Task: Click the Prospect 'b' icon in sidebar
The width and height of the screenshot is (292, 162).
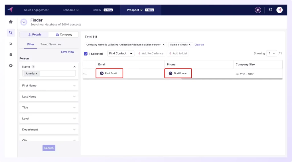Action: point(11,44)
